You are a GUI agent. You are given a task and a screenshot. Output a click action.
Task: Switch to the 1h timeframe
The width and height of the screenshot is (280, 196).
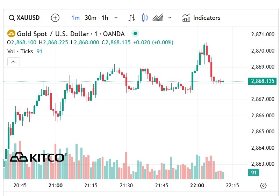tap(105, 18)
